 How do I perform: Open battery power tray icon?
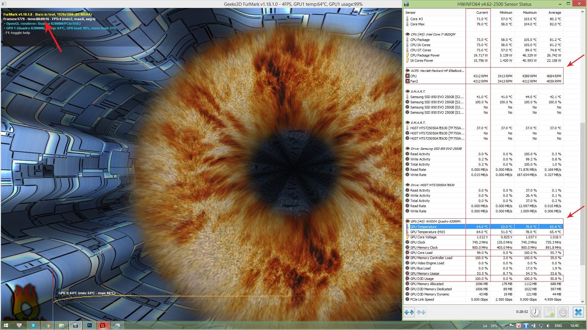(x=533, y=326)
